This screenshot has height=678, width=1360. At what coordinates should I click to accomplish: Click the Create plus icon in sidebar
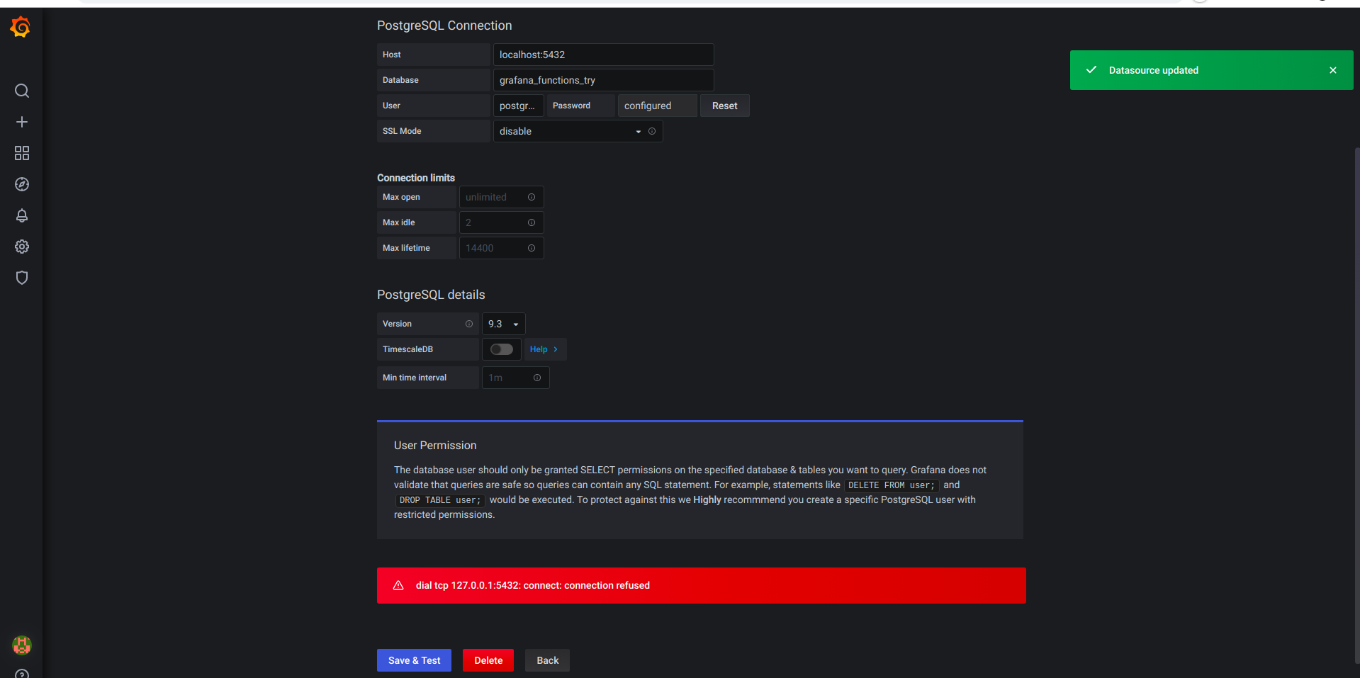tap(22, 122)
